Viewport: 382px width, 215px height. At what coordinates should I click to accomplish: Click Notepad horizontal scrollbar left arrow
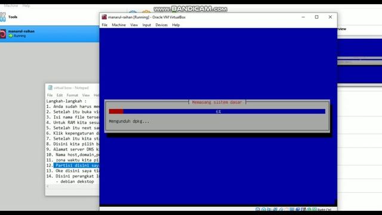48,186
